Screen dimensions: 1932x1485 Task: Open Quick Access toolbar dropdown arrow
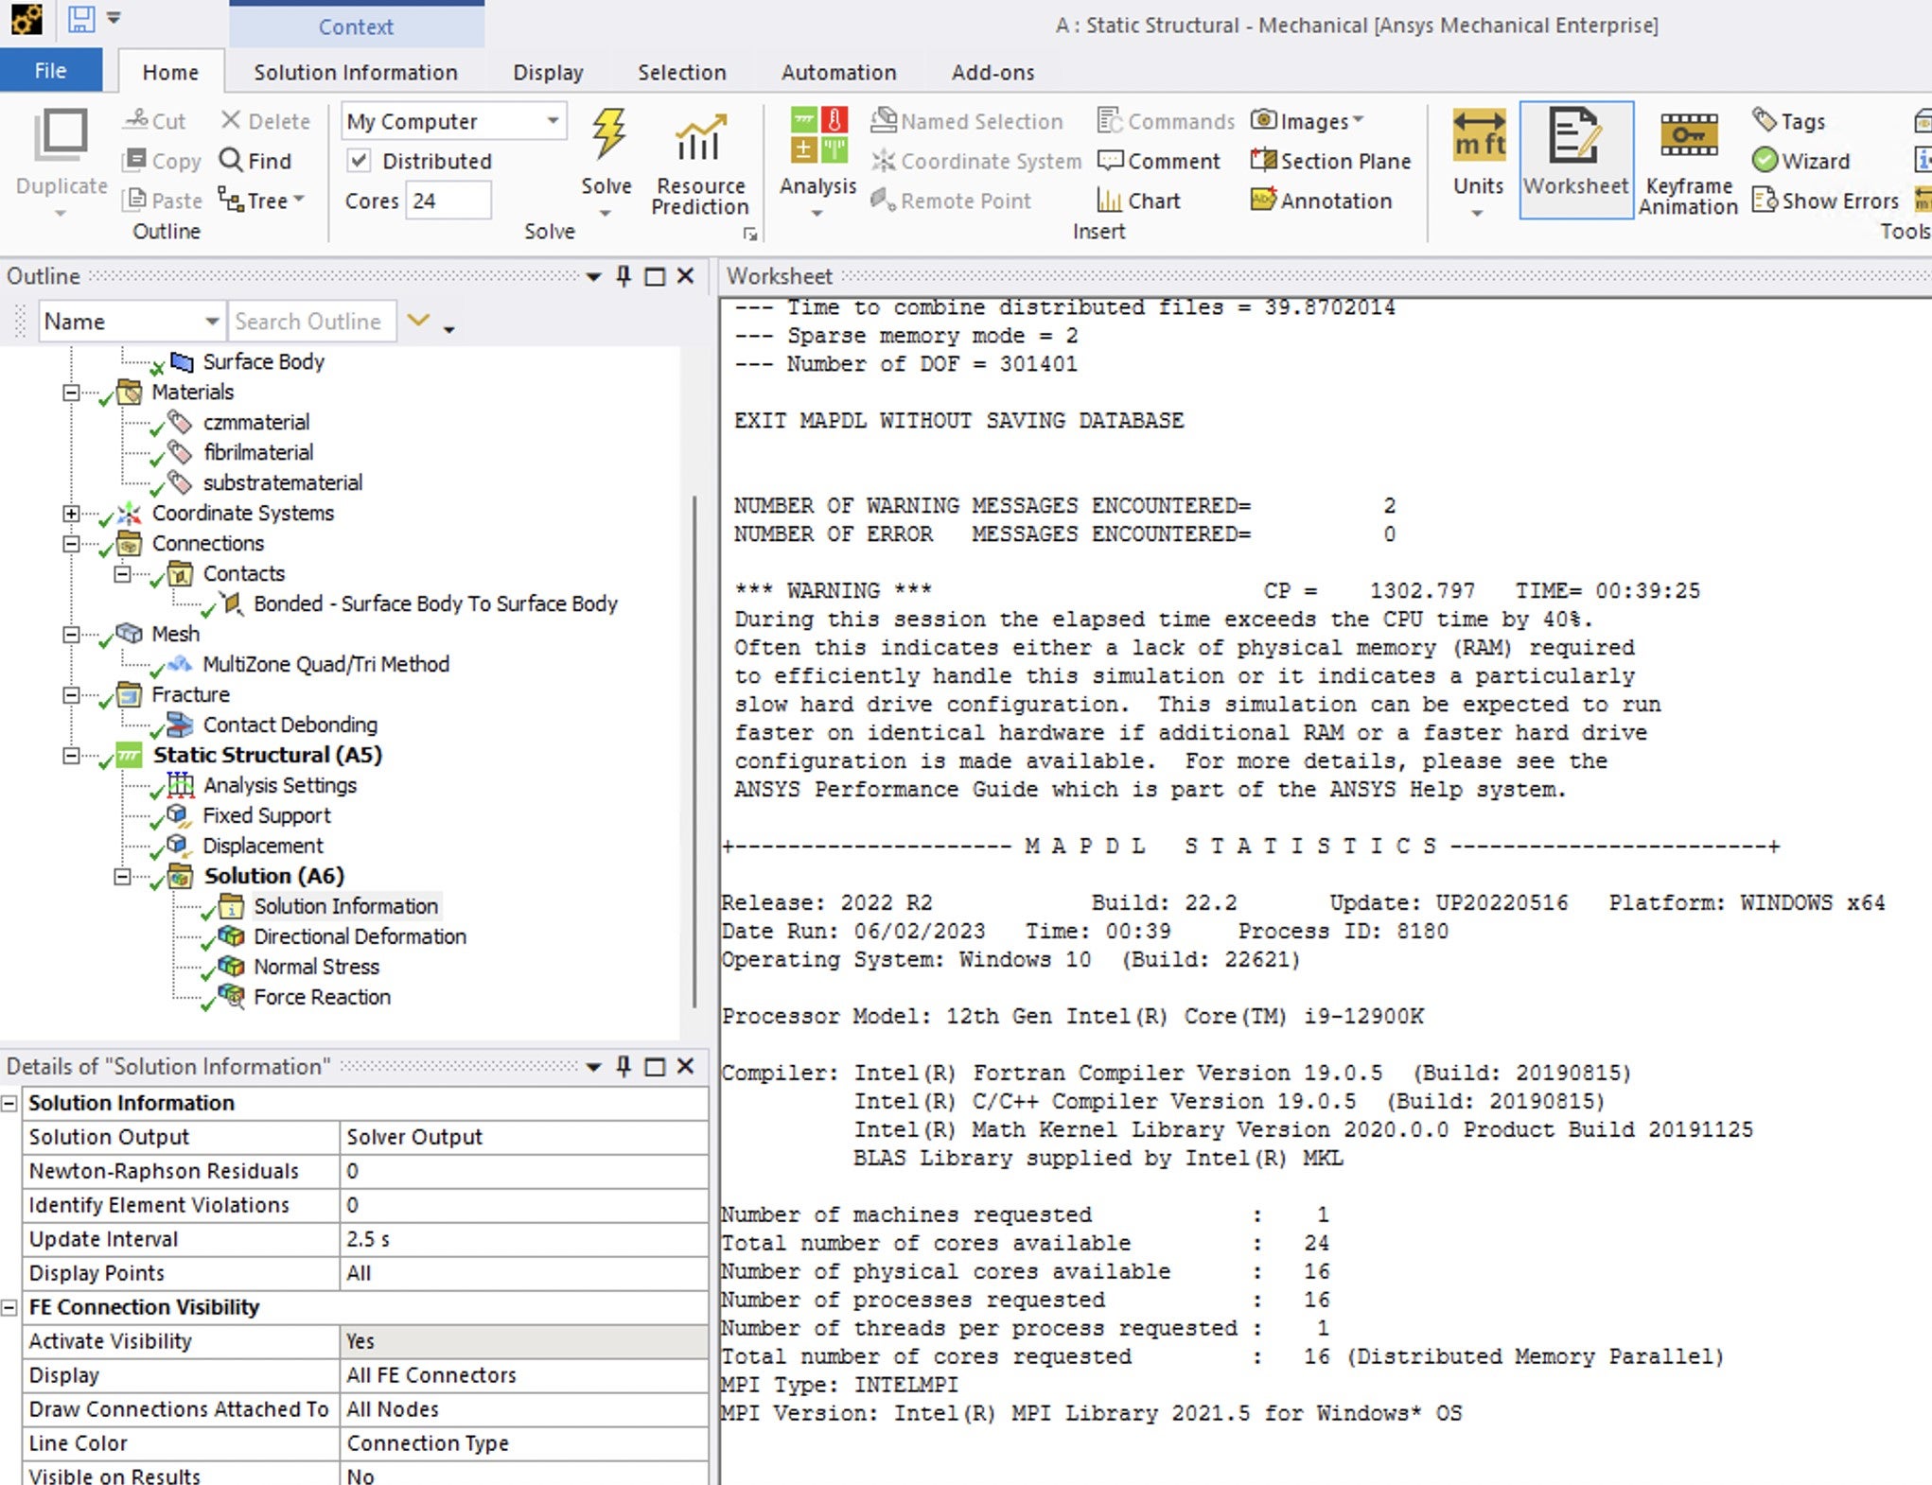point(114,17)
